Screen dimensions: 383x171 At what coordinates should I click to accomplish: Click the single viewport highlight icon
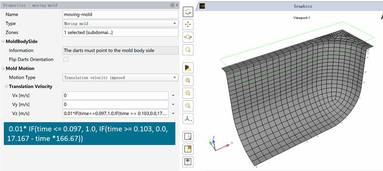tap(188, 149)
